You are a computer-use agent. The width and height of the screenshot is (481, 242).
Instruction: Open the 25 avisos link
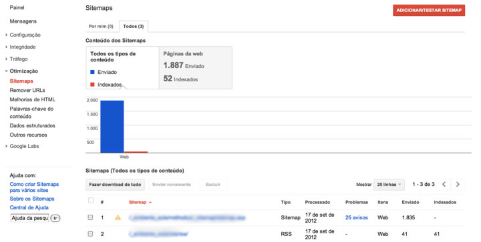tap(357, 217)
